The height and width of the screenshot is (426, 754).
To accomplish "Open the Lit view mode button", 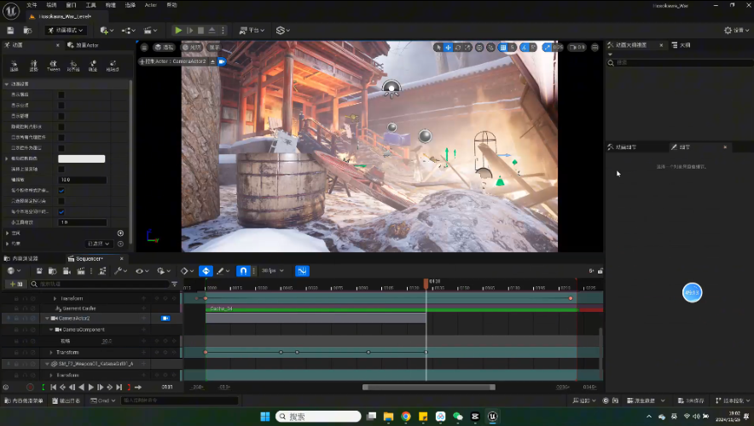I will coord(192,47).
